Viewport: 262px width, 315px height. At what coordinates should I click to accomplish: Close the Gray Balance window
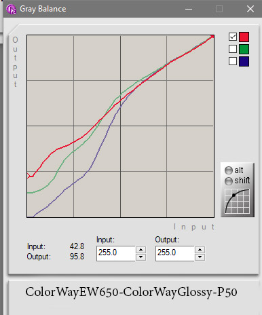click(x=250, y=9)
